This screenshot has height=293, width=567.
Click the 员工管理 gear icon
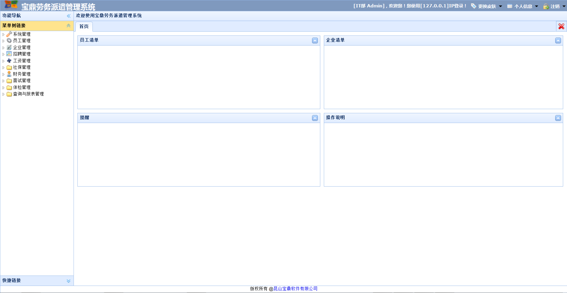coord(9,41)
